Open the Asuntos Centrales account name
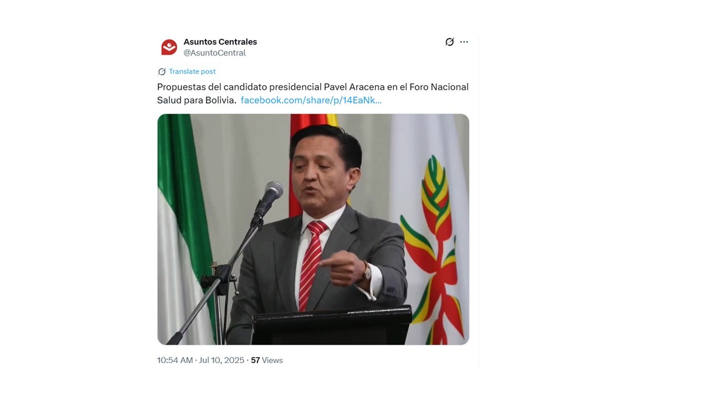 pos(220,42)
